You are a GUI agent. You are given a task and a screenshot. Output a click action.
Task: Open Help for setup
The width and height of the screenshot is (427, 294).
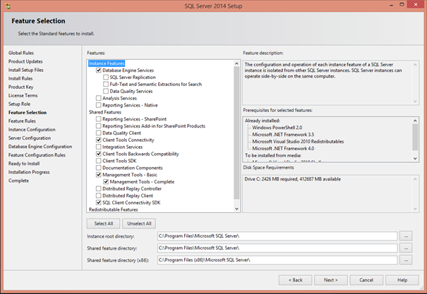pyautogui.click(x=402, y=280)
